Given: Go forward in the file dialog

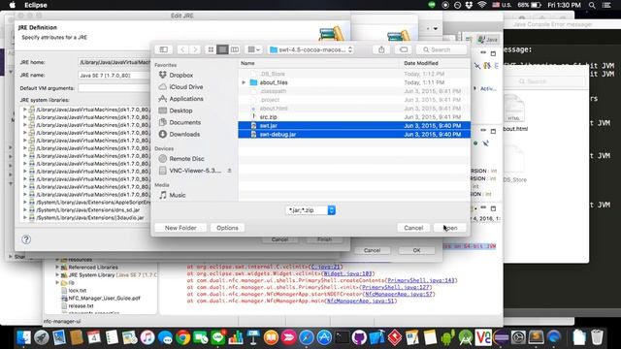Looking at the screenshot, I should (x=194, y=49).
